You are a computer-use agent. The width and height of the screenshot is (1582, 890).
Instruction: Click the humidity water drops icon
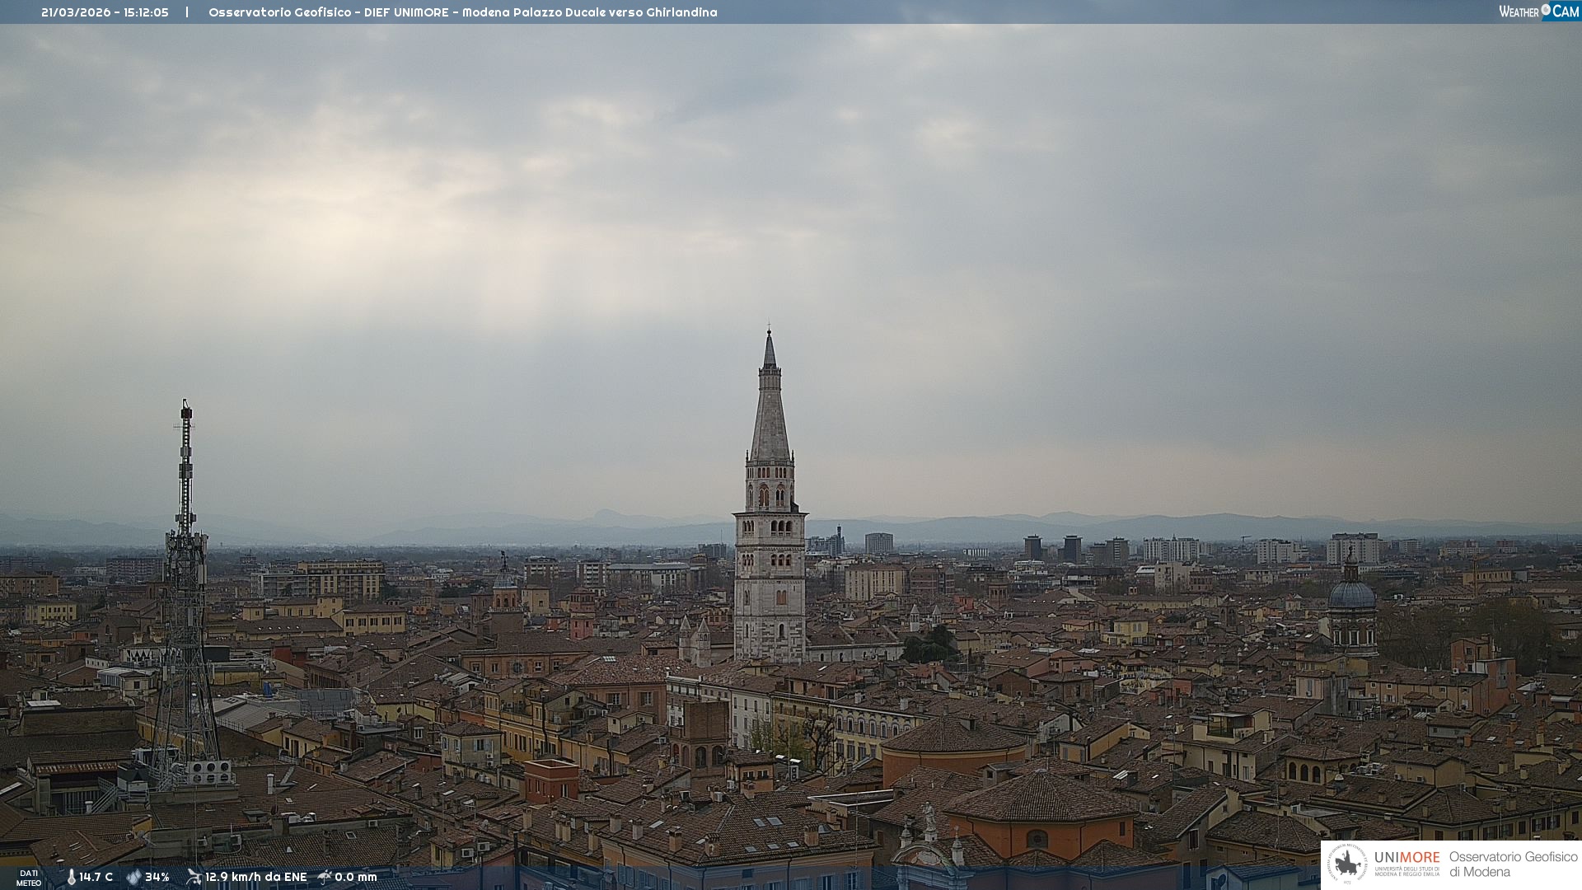point(133,877)
